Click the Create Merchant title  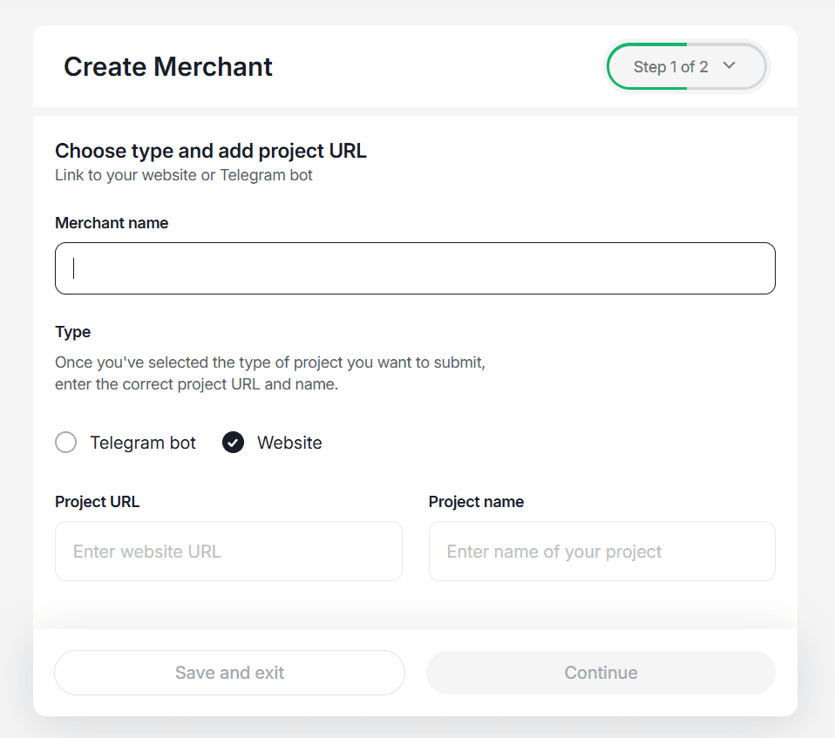(x=168, y=66)
